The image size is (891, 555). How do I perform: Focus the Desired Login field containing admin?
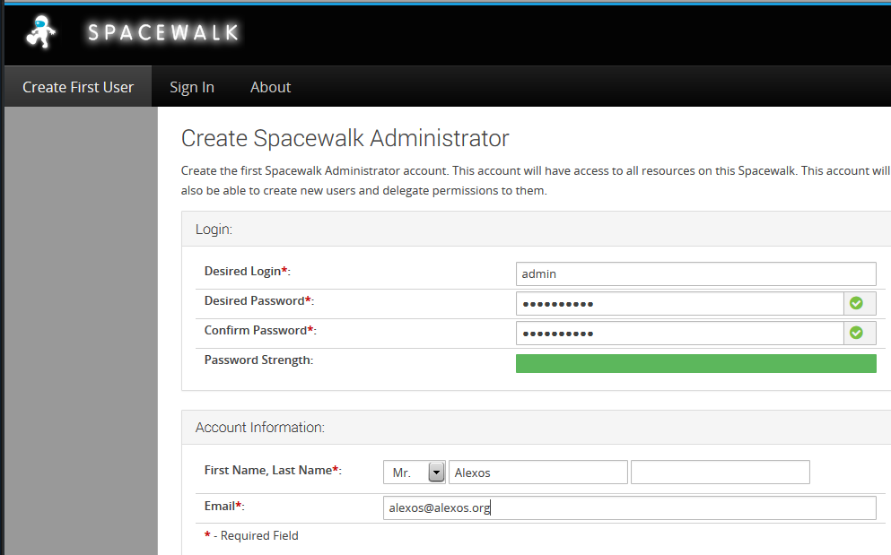[696, 273]
